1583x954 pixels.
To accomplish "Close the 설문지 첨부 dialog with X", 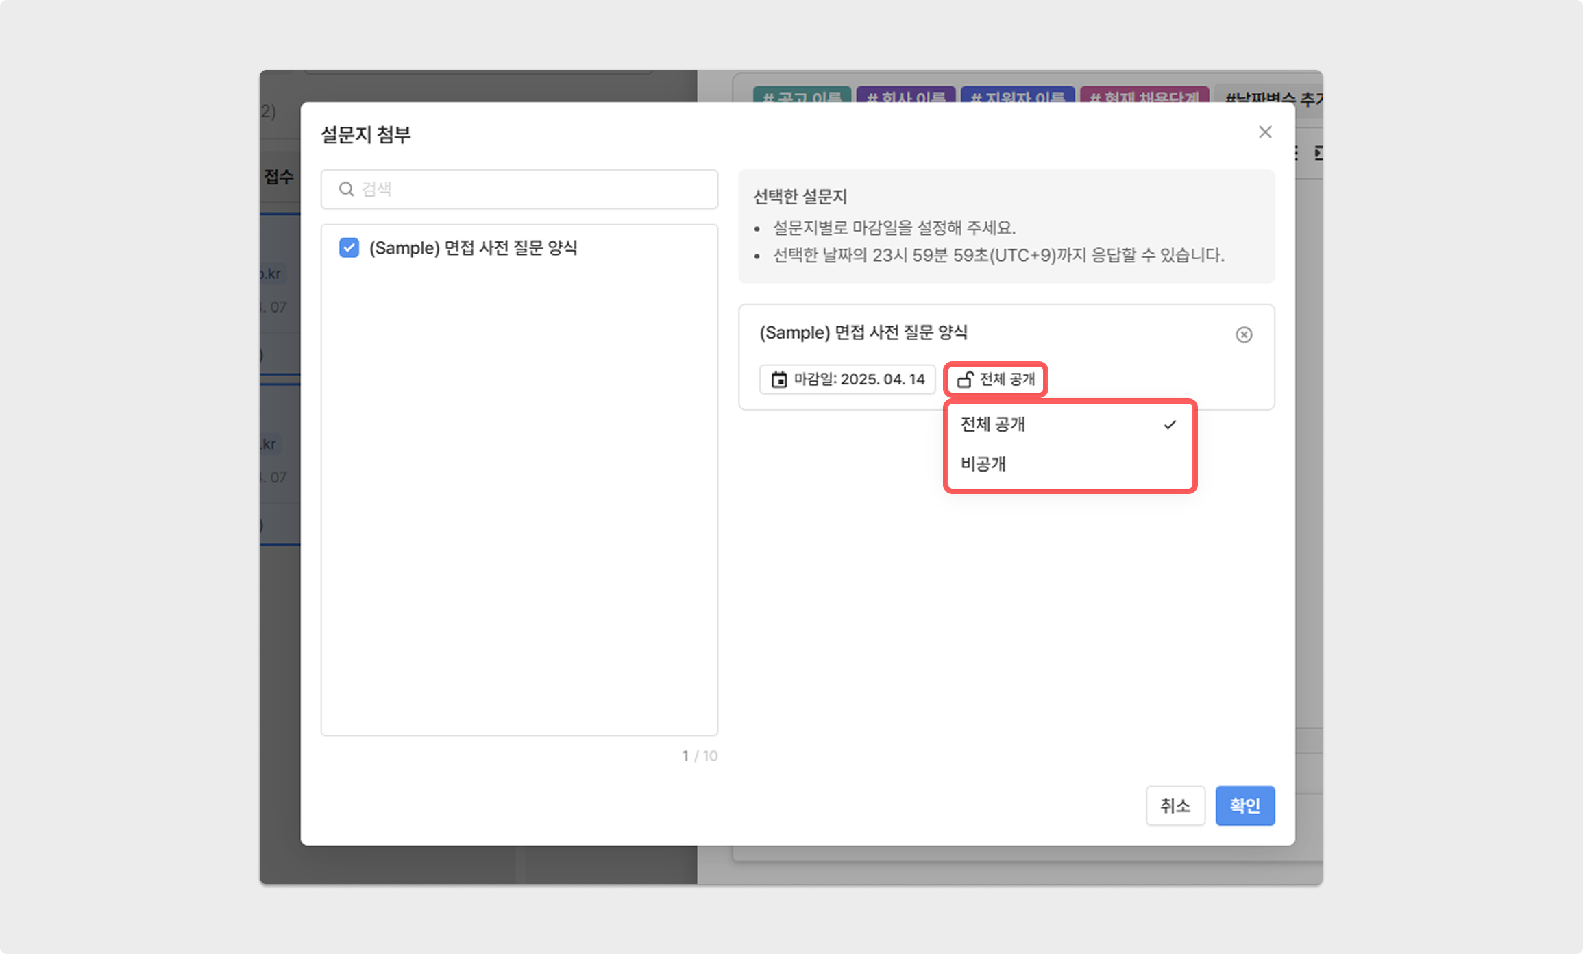I will point(1265,132).
